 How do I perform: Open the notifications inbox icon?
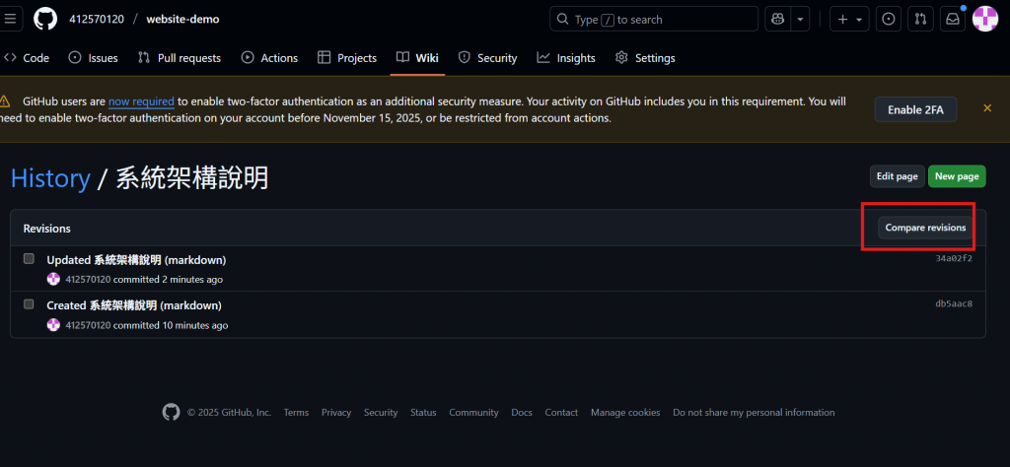[x=953, y=20]
